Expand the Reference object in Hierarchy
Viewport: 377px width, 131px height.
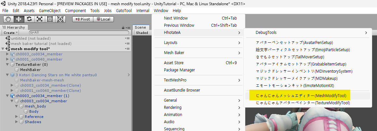click(x=17, y=117)
